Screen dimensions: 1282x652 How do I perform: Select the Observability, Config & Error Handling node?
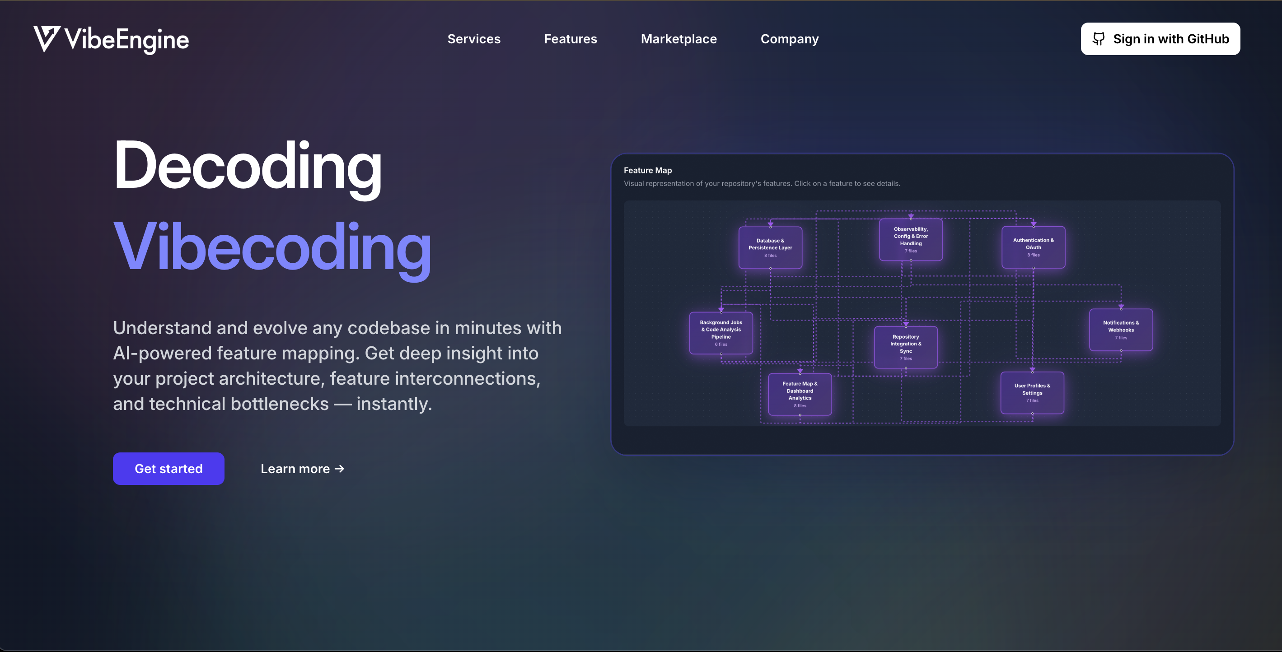(910, 240)
